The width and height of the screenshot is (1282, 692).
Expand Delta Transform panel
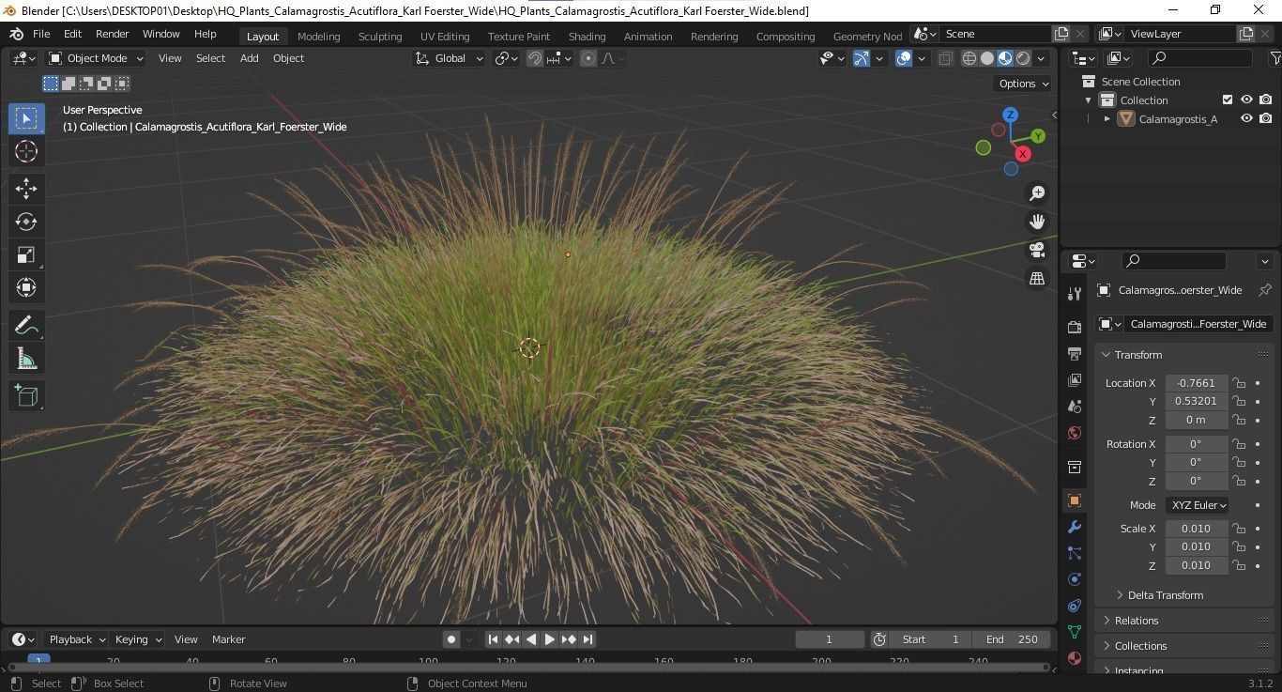pos(1165,595)
